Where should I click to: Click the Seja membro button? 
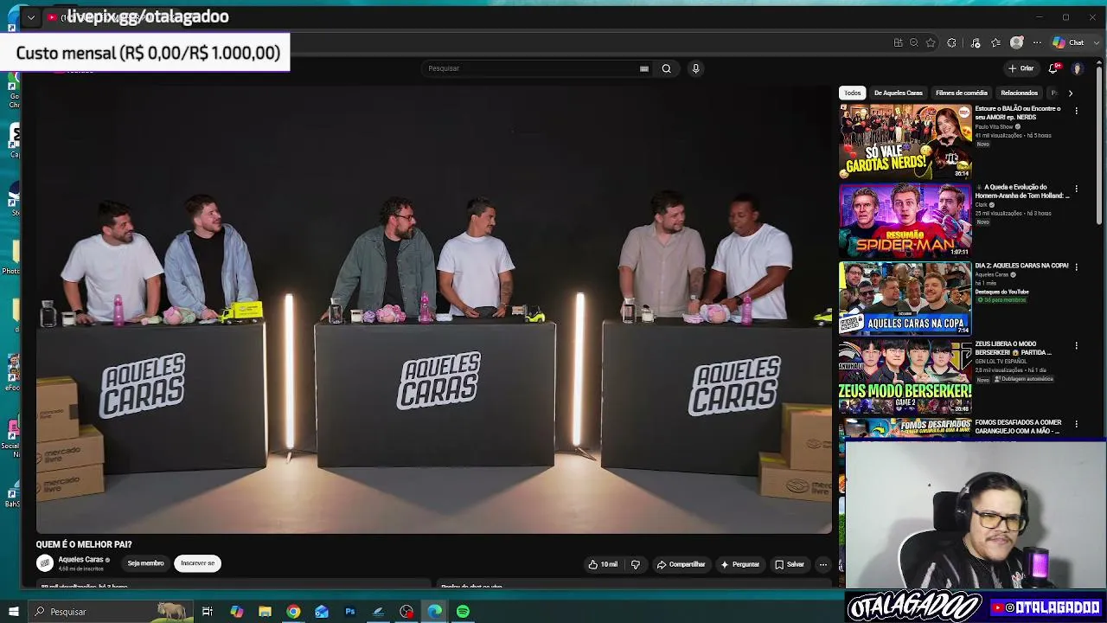tap(145, 563)
